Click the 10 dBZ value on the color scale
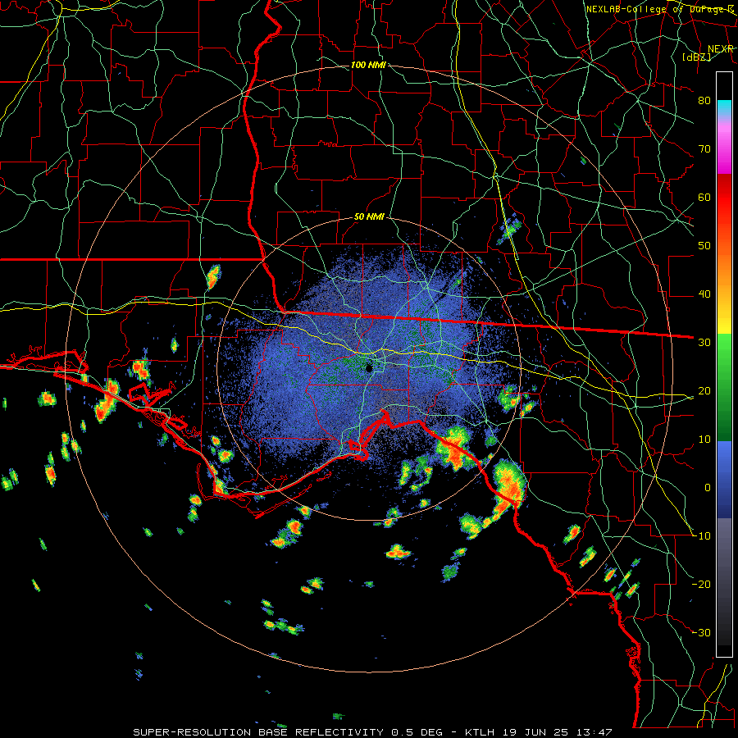The width and height of the screenshot is (738, 738). (704, 440)
